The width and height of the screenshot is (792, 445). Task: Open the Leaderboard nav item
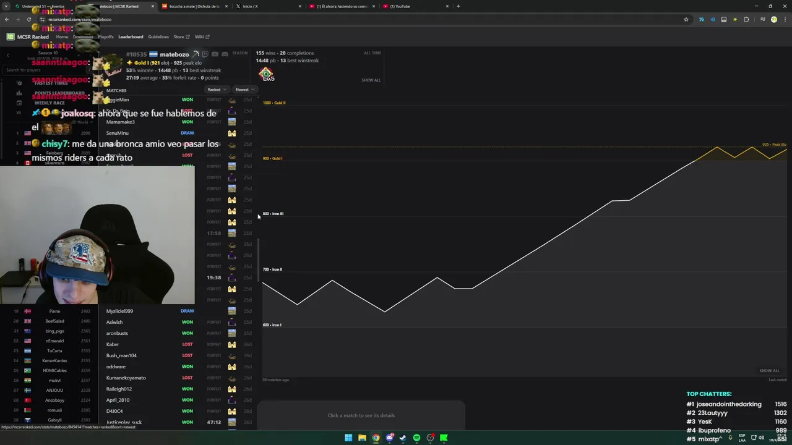tap(131, 37)
